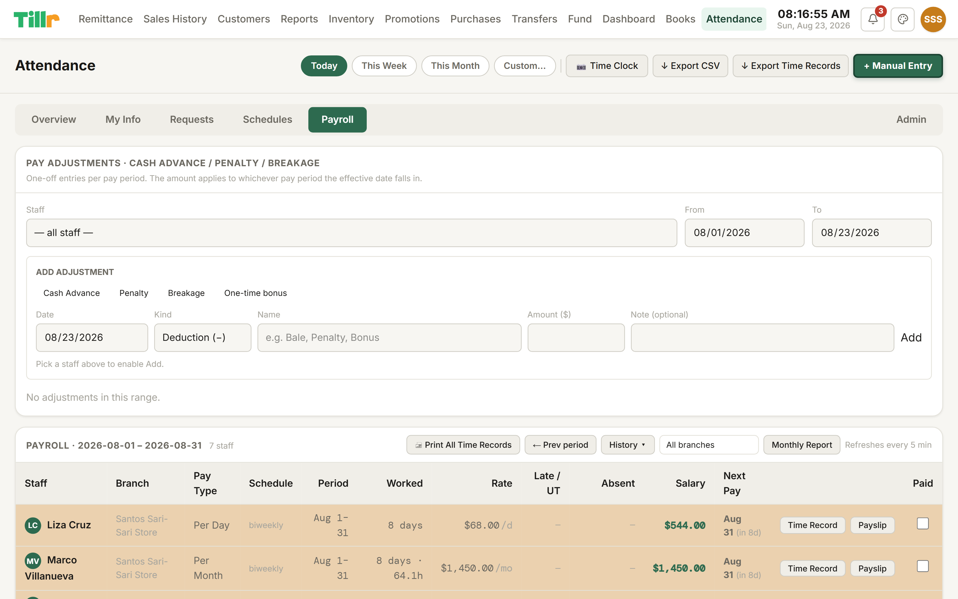
Task: Open the Admin tab
Action: click(x=911, y=120)
